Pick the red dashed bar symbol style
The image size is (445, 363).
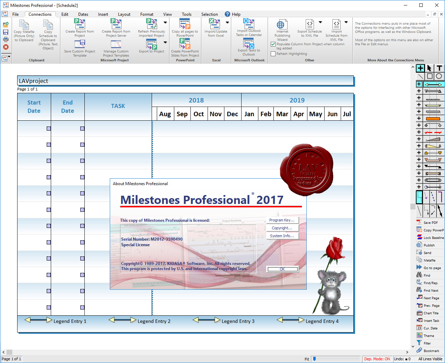433,132
